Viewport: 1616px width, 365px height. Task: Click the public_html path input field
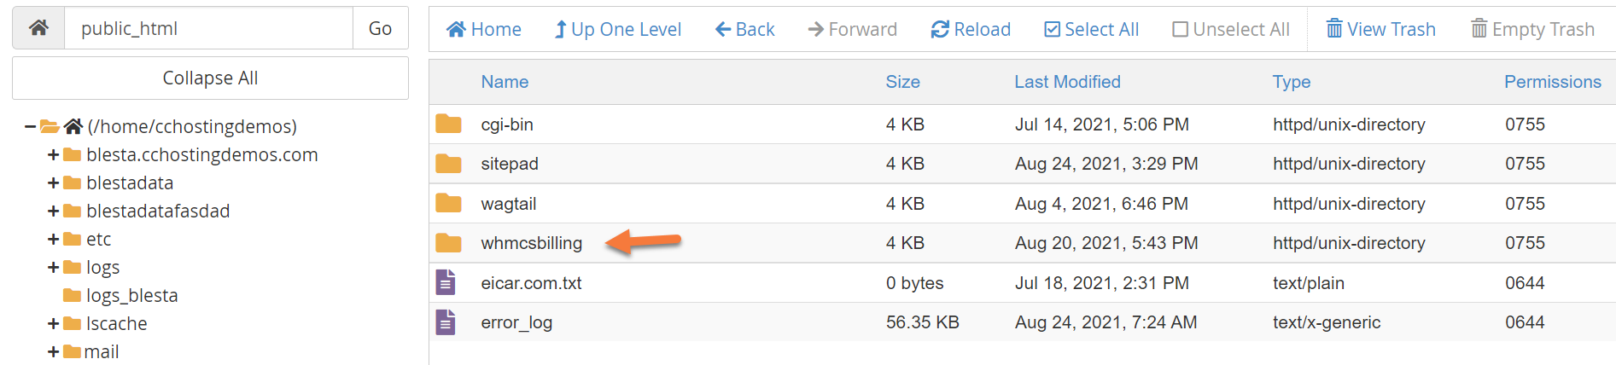tap(209, 28)
